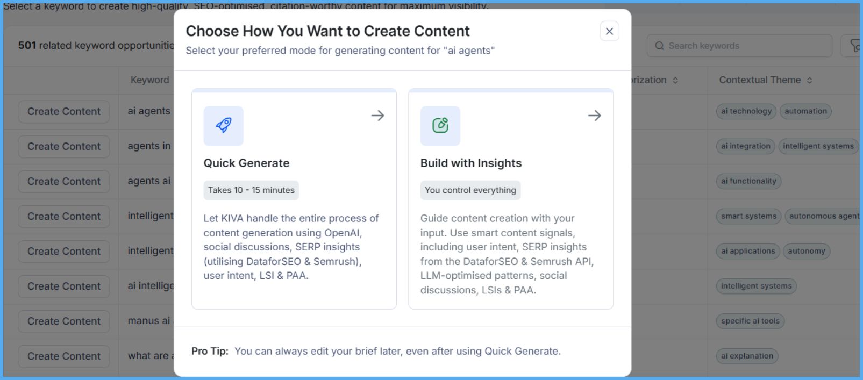Viewport: 863px width, 380px height.
Task: Select the arrow on the Build with Insights card
Action: tap(595, 116)
